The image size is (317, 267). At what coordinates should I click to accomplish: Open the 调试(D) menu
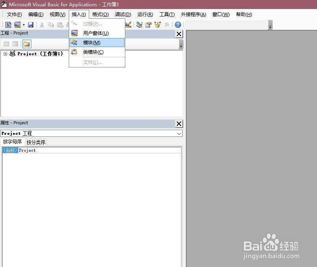123,15
